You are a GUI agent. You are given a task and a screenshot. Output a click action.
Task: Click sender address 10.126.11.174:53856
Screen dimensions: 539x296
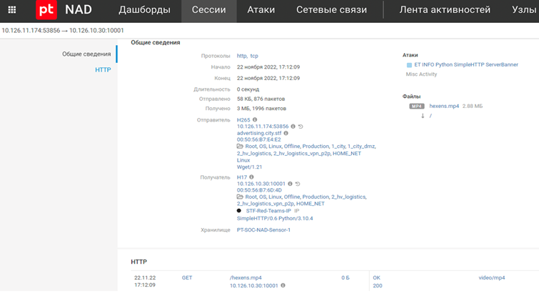tap(263, 127)
